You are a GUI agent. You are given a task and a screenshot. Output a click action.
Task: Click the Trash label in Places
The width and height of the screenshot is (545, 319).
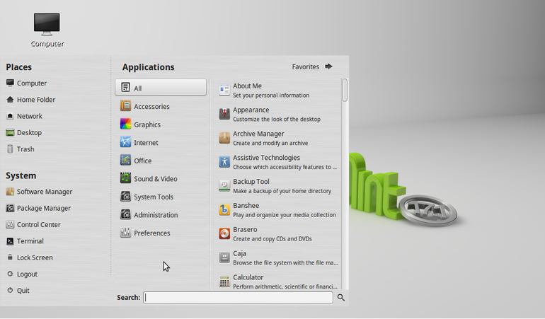point(25,149)
